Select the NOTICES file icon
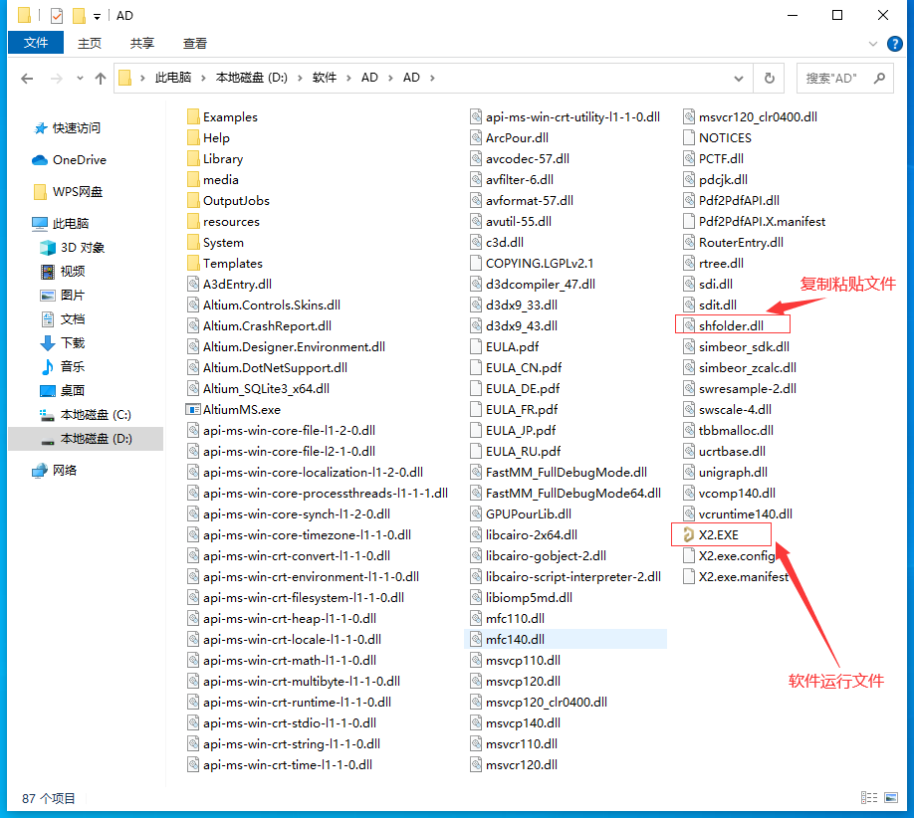The image size is (914, 818). tap(689, 138)
